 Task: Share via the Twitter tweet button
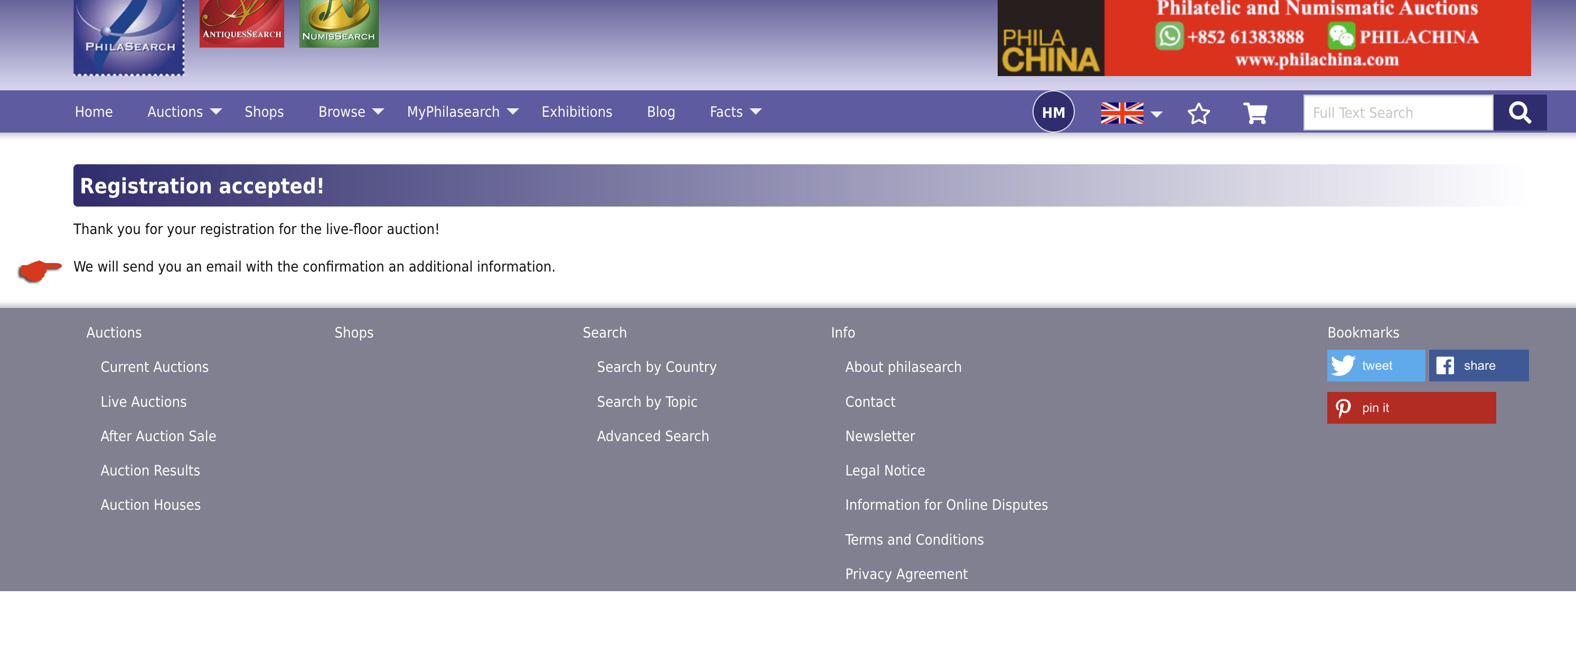coord(1375,366)
